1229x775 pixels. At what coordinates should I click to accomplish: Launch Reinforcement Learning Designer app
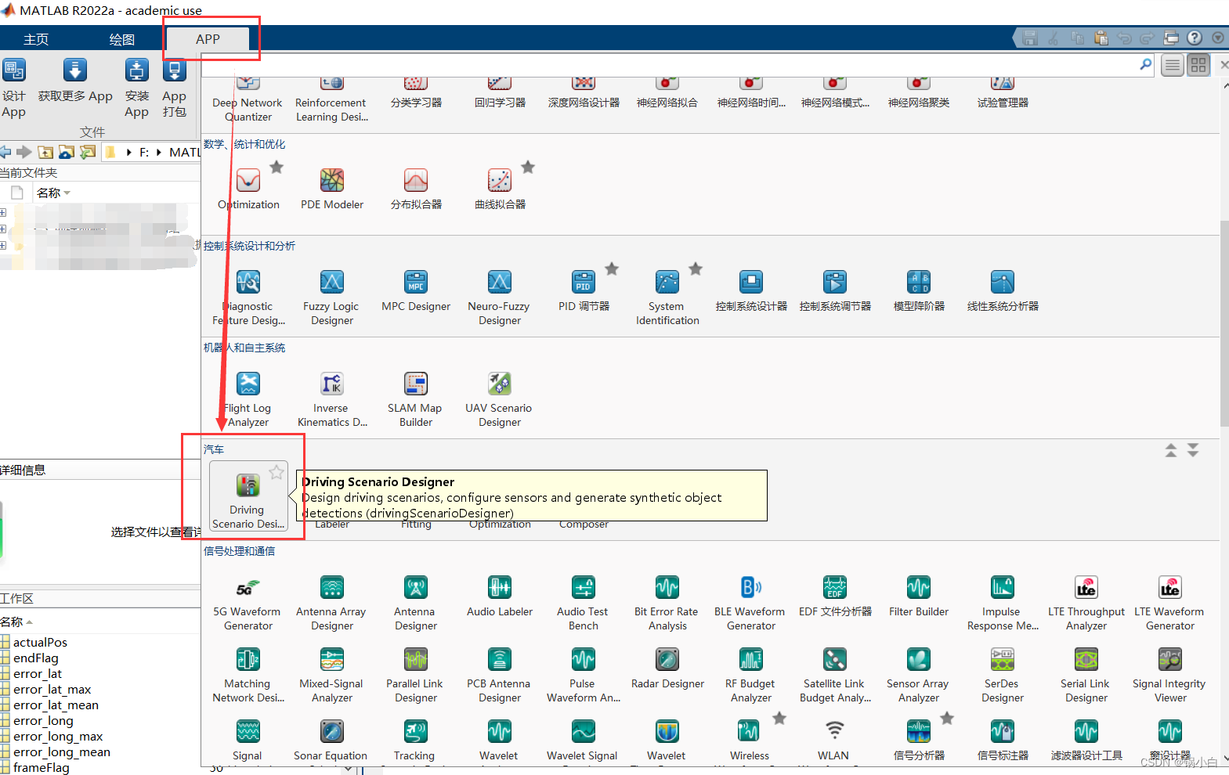[332, 99]
